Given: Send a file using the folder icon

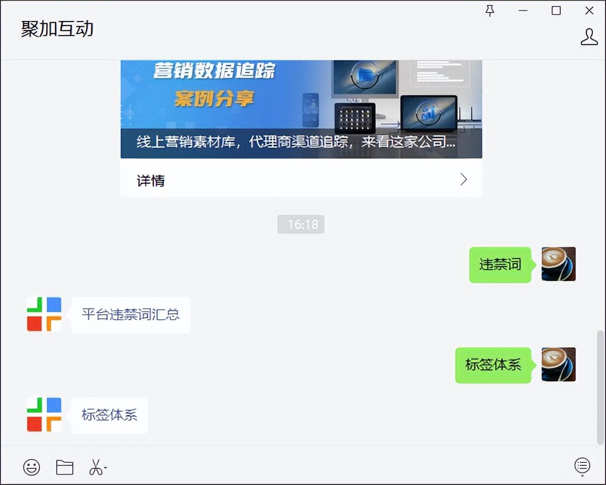Looking at the screenshot, I should (x=65, y=467).
